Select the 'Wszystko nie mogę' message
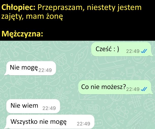Screen dimensions: 155x129 (50, 122)
